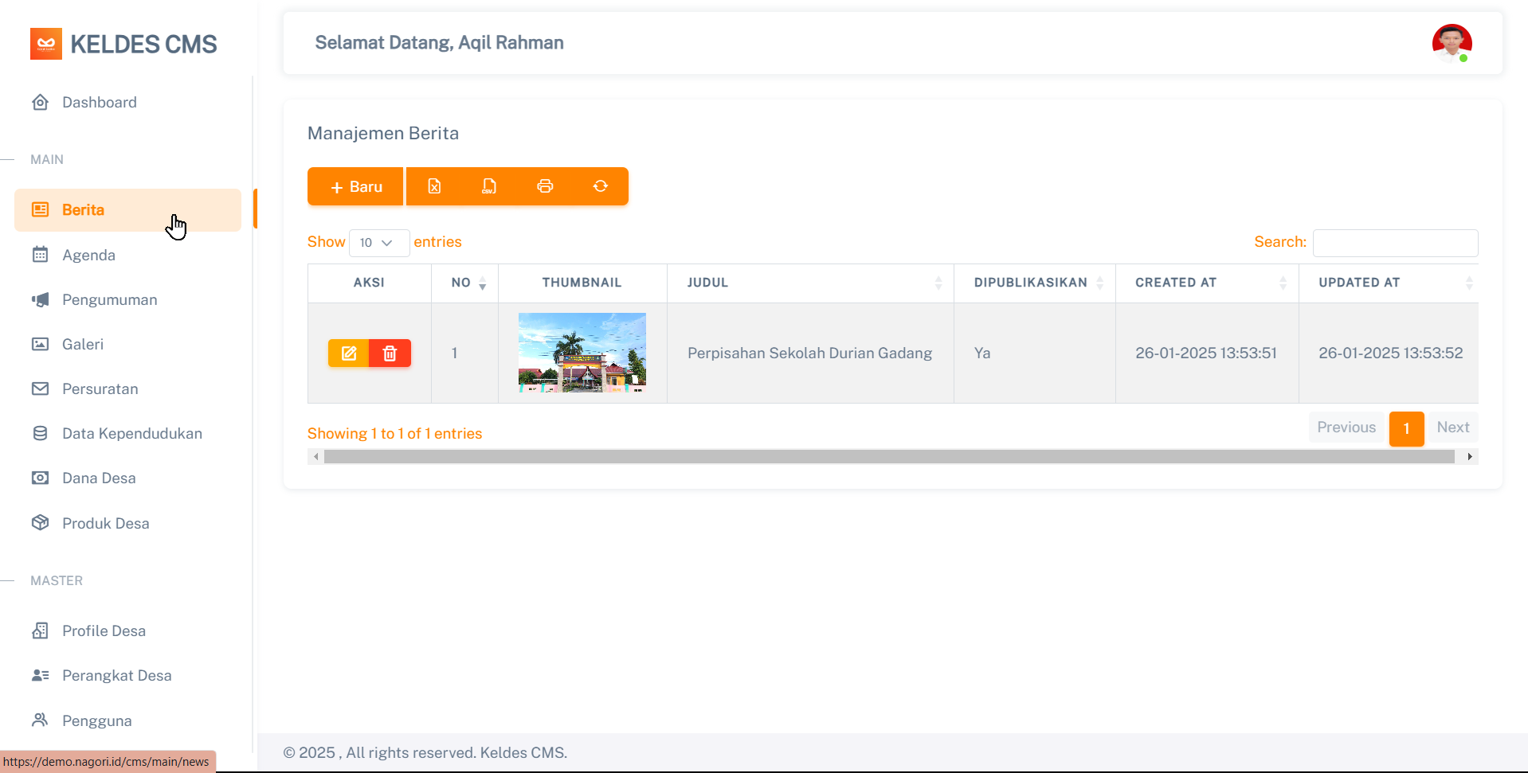Export table as CSV file icon
This screenshot has width=1528, height=773.
pos(489,186)
